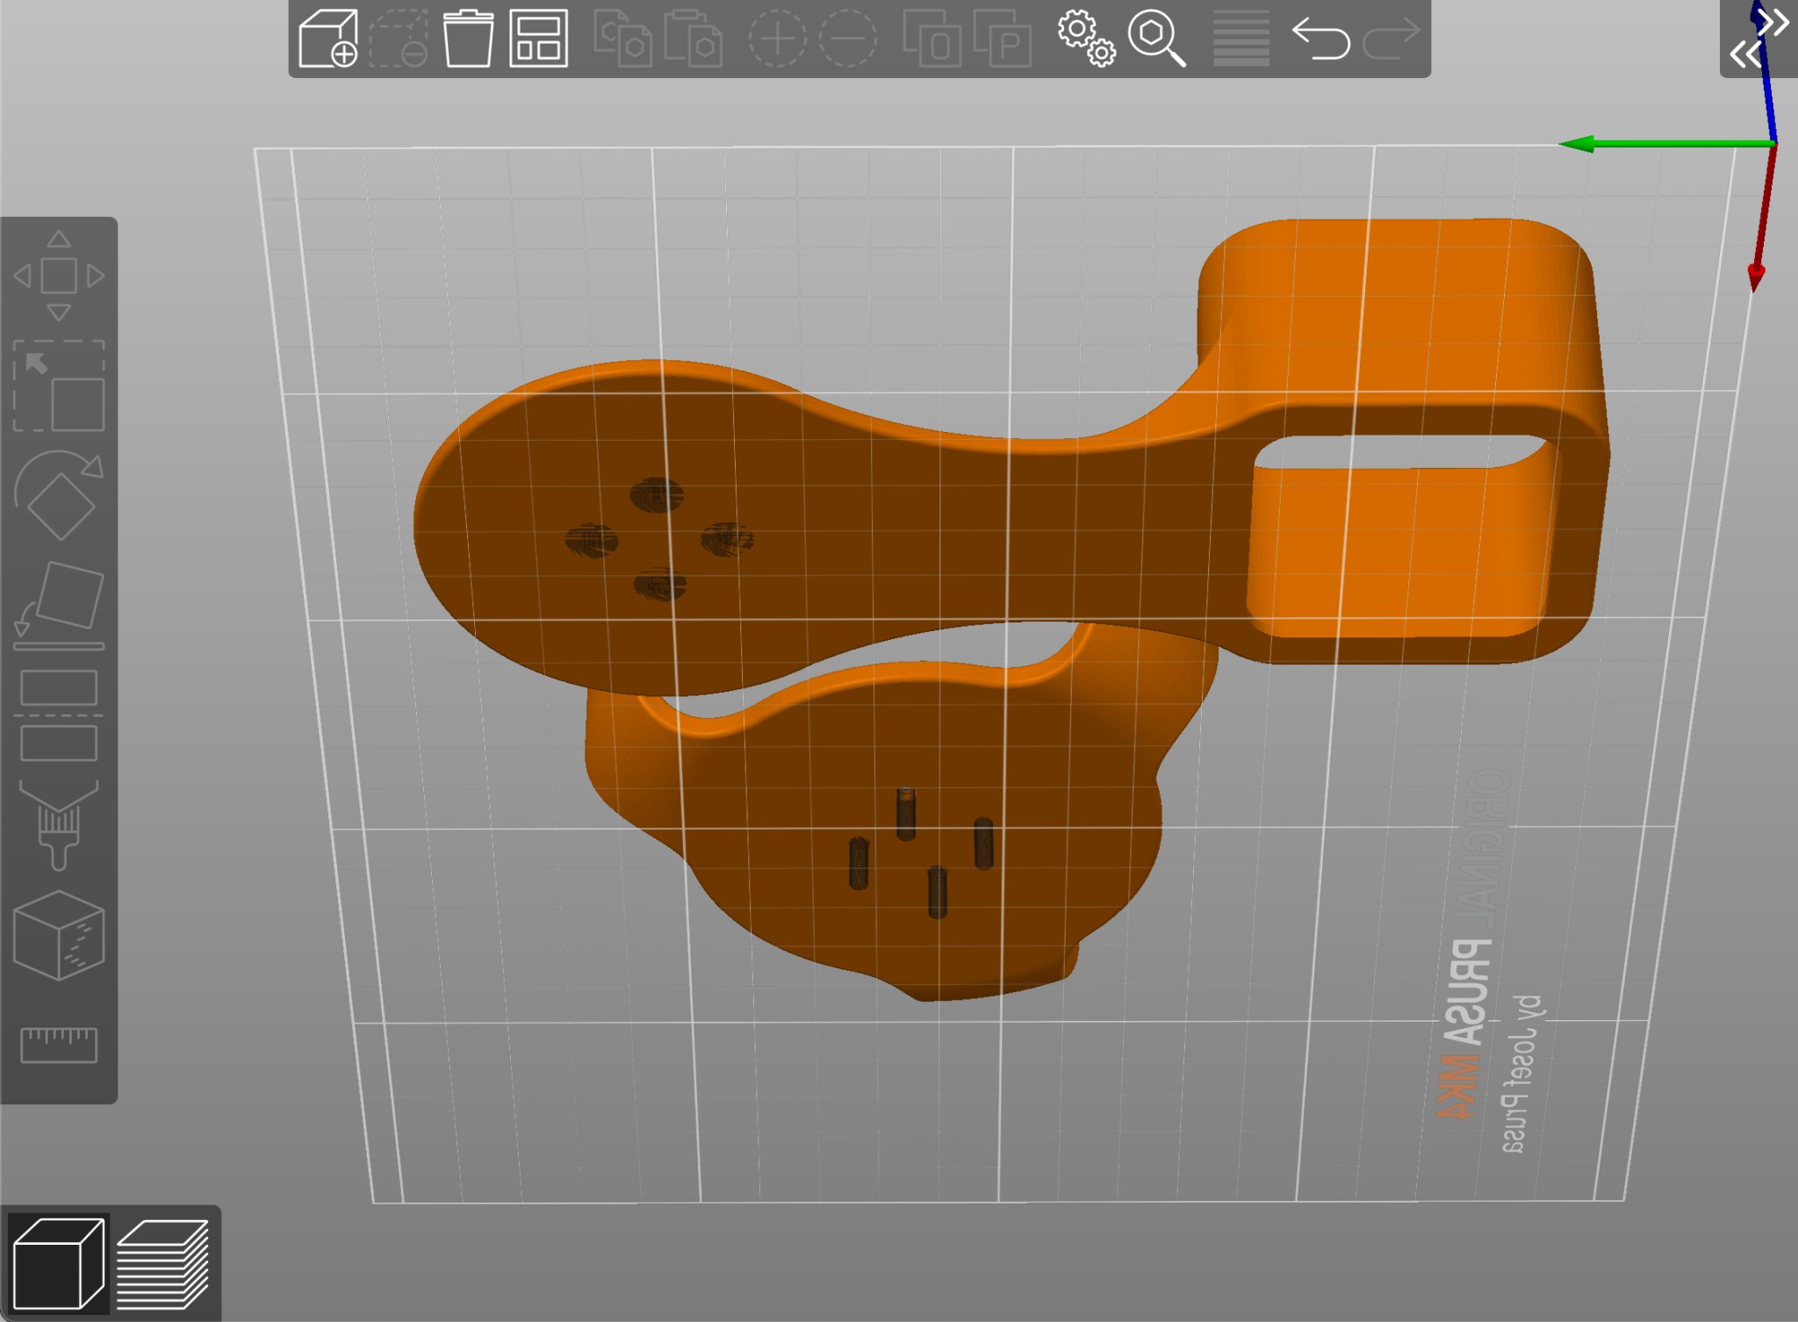
Task: Click the Add model icon
Action: pos(327,39)
